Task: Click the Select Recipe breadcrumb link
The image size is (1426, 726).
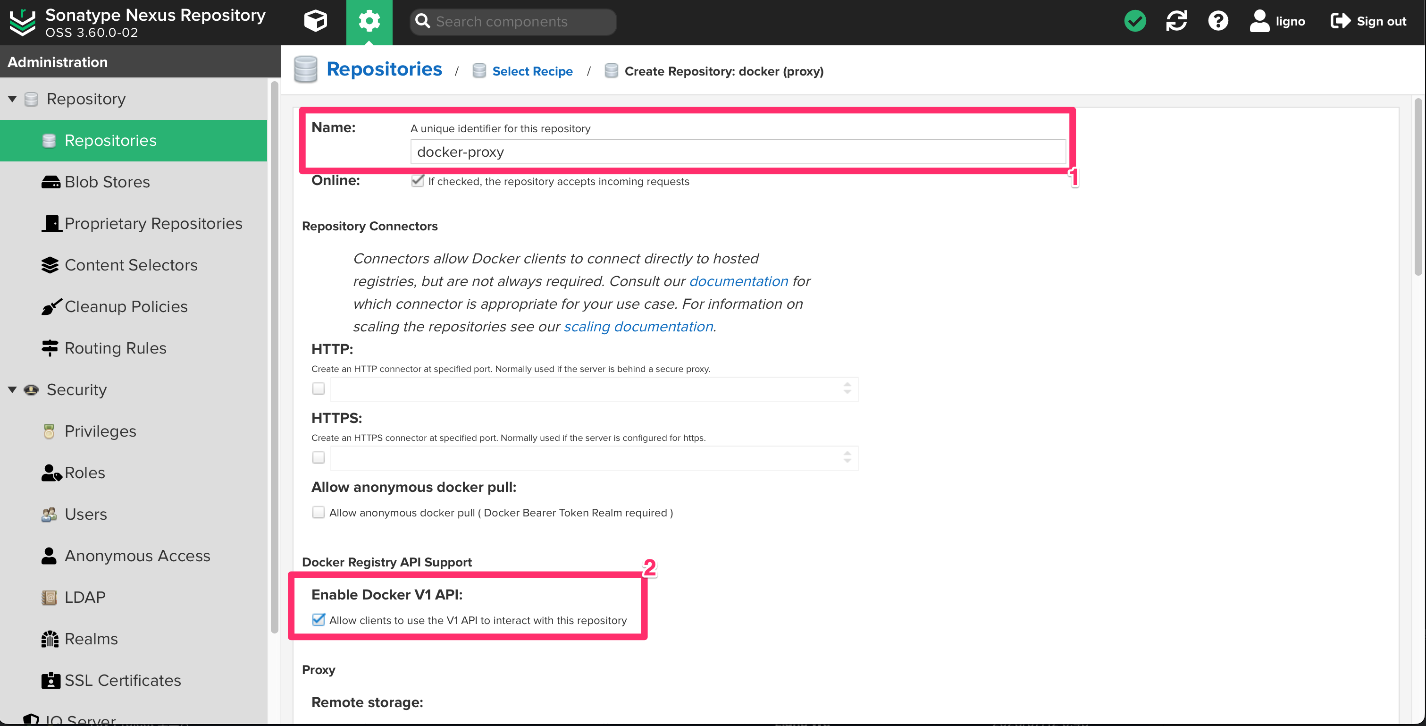Action: [532, 71]
